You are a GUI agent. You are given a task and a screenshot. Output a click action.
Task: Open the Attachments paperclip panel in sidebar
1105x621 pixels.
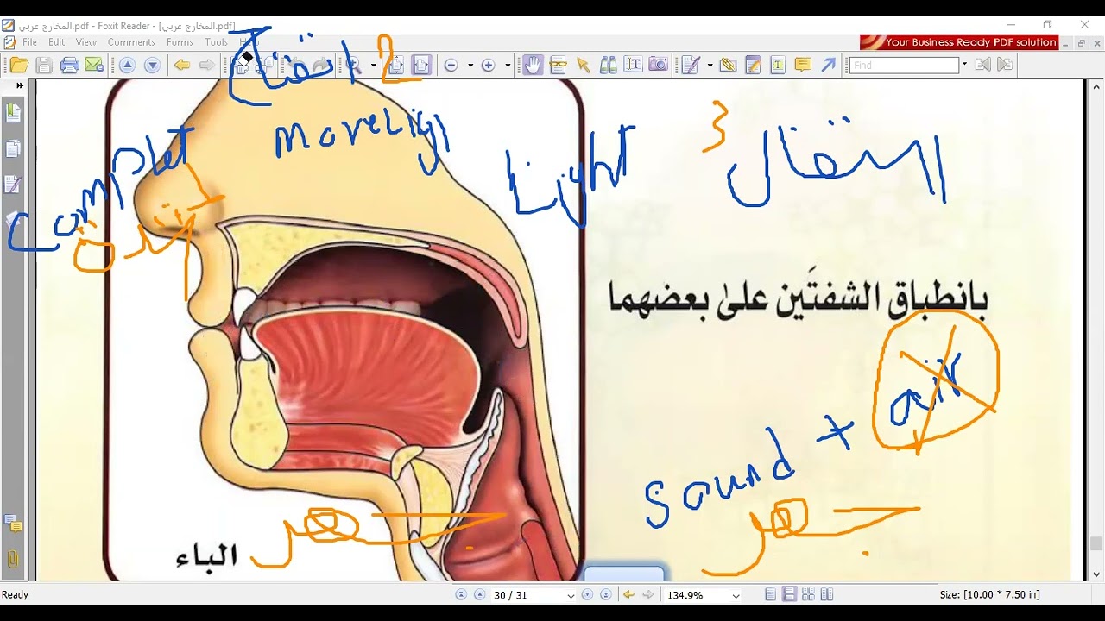13,559
